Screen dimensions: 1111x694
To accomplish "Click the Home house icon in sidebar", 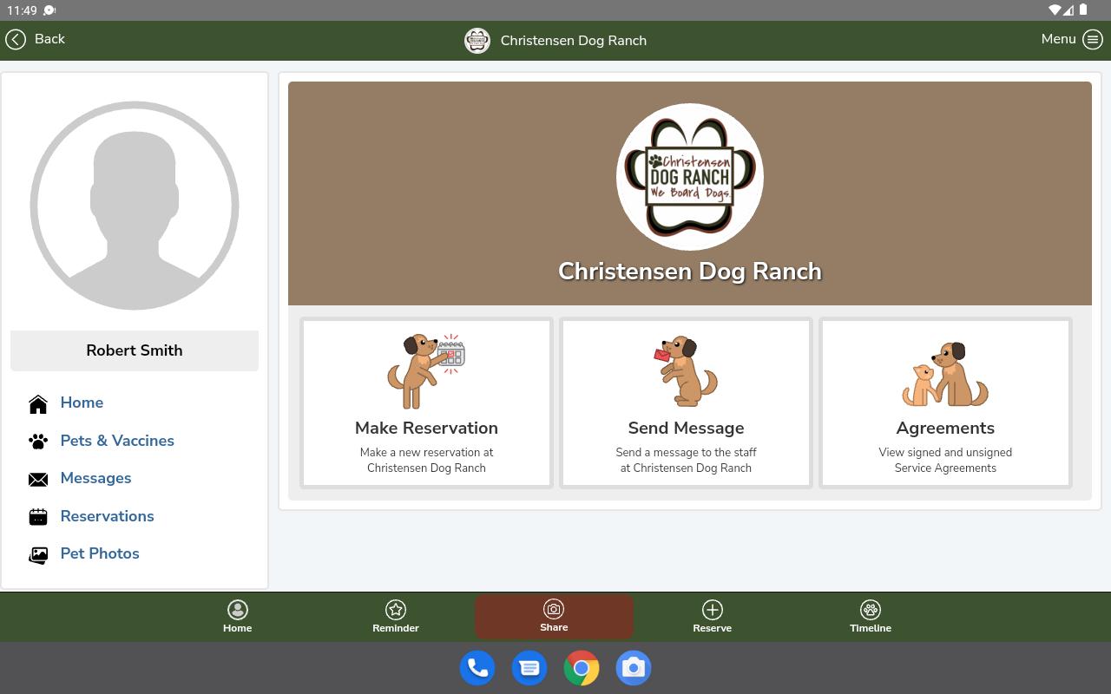I will [38, 404].
